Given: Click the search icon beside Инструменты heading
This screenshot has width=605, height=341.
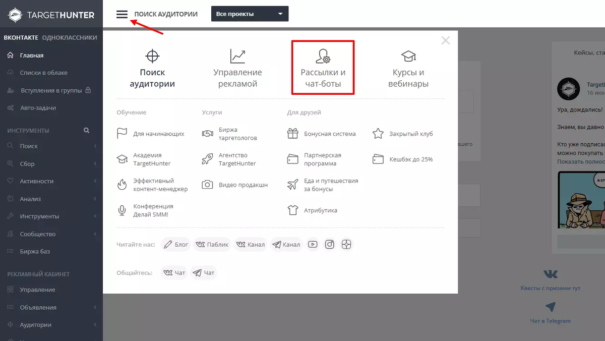Looking at the screenshot, I should pyautogui.click(x=86, y=130).
